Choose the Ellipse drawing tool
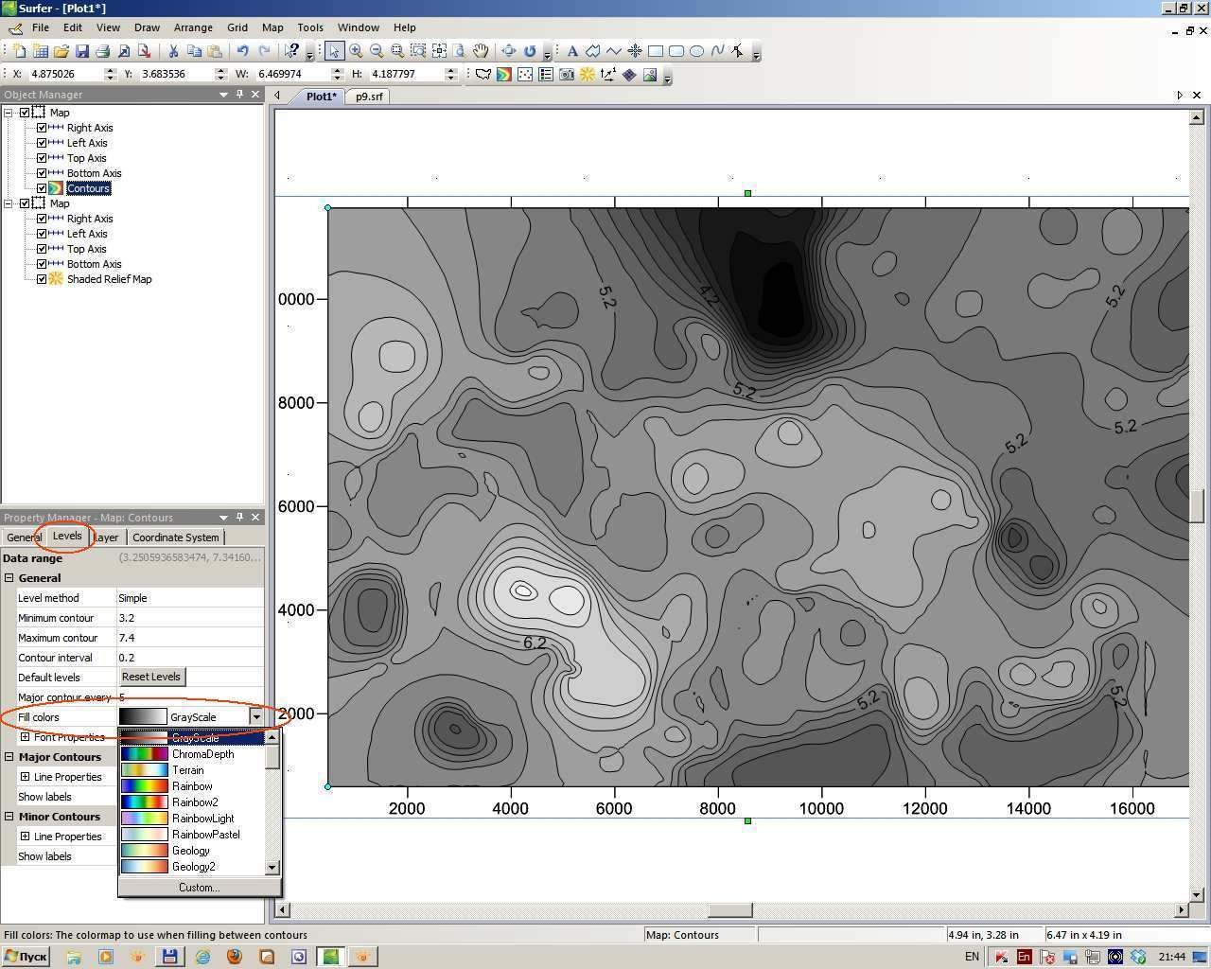 (x=696, y=51)
